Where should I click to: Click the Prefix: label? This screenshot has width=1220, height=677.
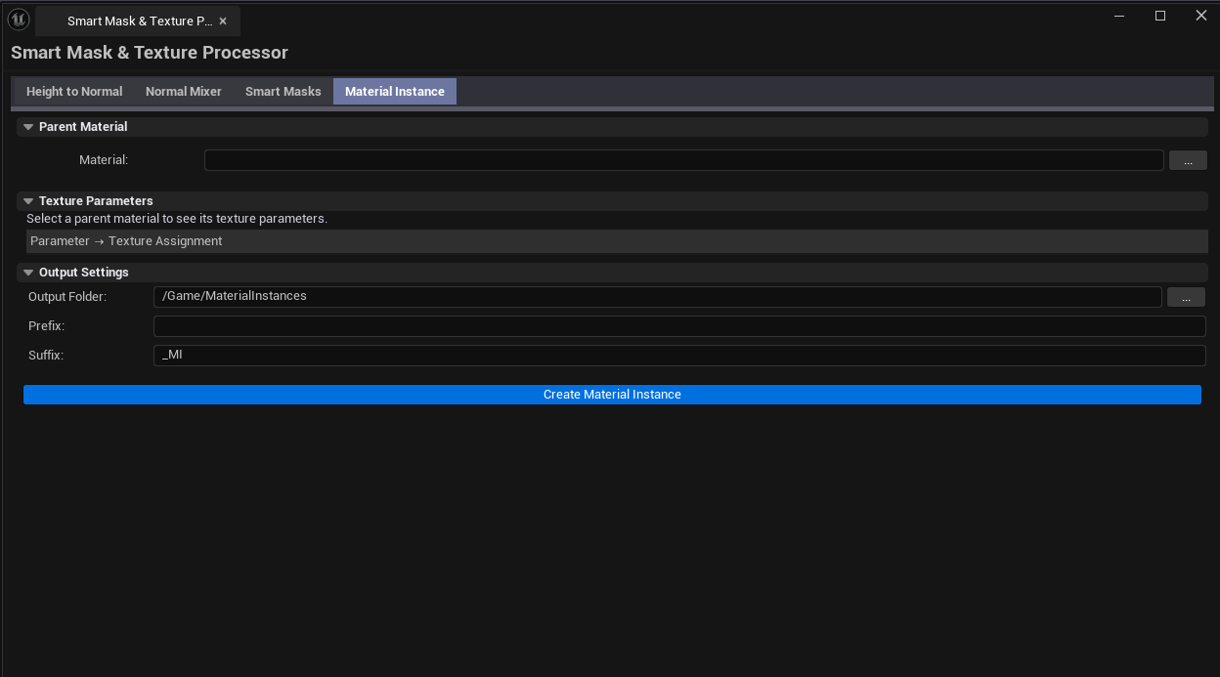[x=46, y=326]
